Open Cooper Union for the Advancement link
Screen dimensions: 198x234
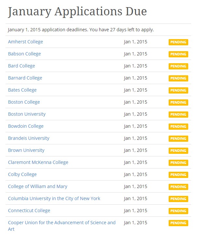(x=62, y=226)
